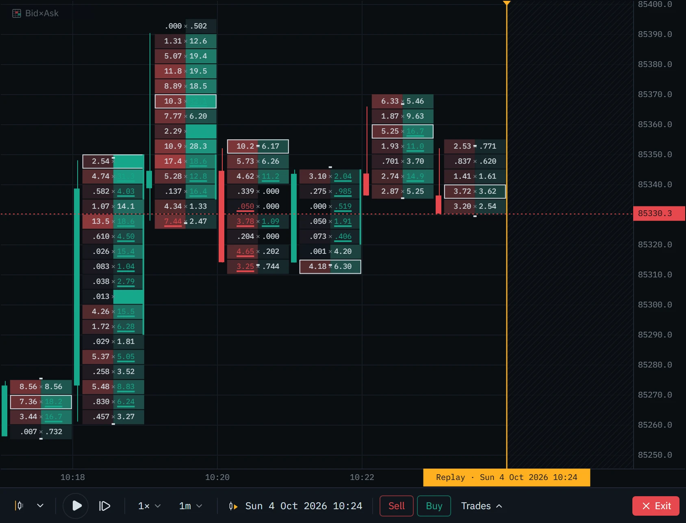
Task: Open the 1m interval dropdown
Action: (x=190, y=506)
